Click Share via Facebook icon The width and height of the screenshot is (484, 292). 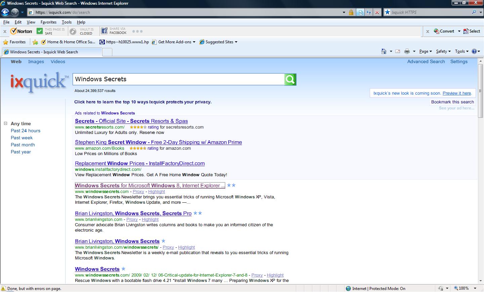pyautogui.click(x=104, y=31)
